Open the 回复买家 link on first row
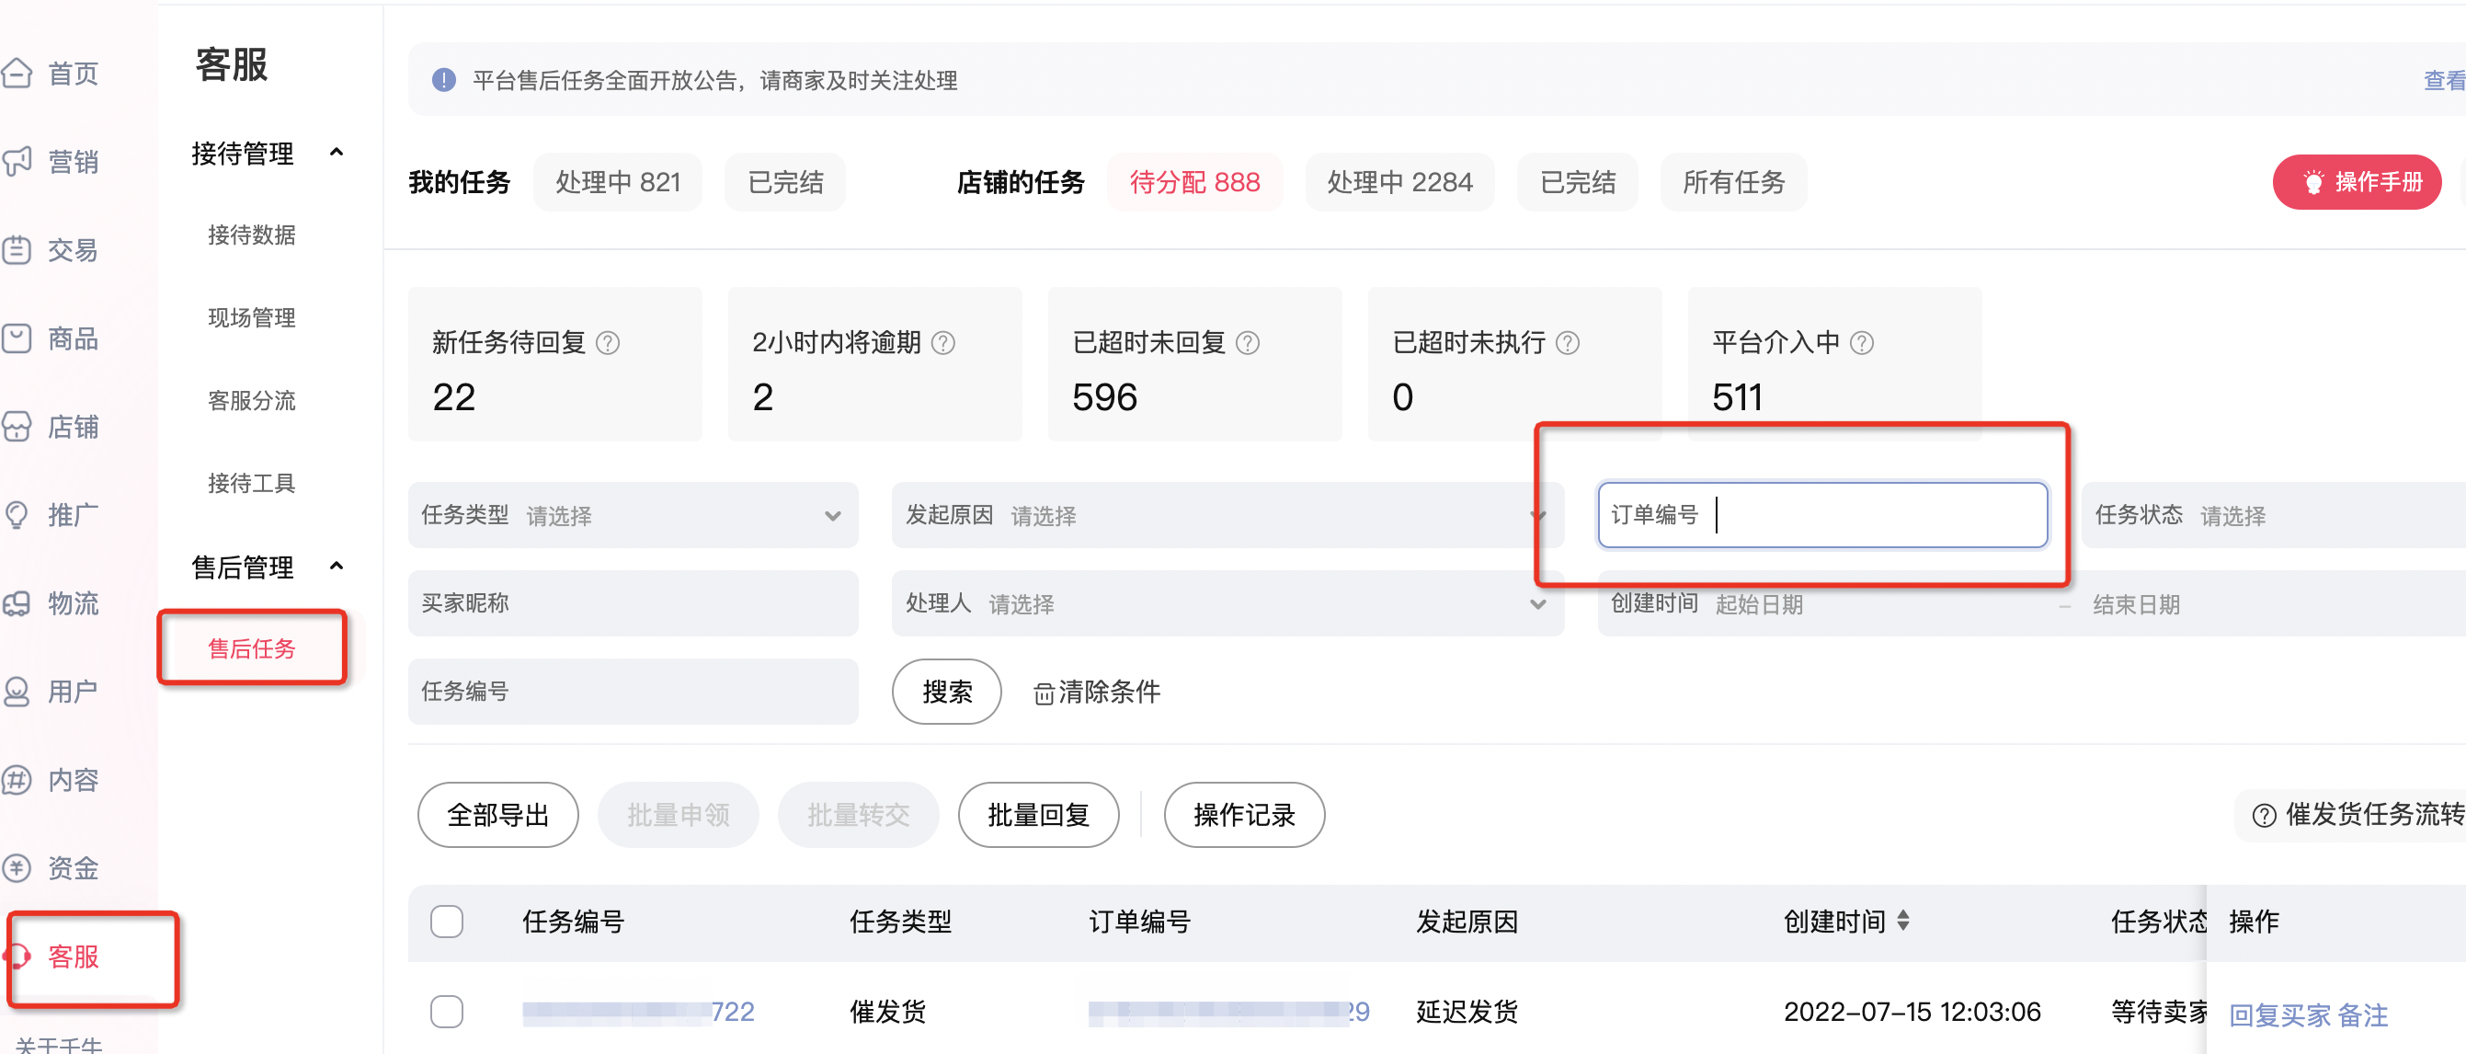Viewport: 2466px width, 1054px height. pos(2278,1014)
